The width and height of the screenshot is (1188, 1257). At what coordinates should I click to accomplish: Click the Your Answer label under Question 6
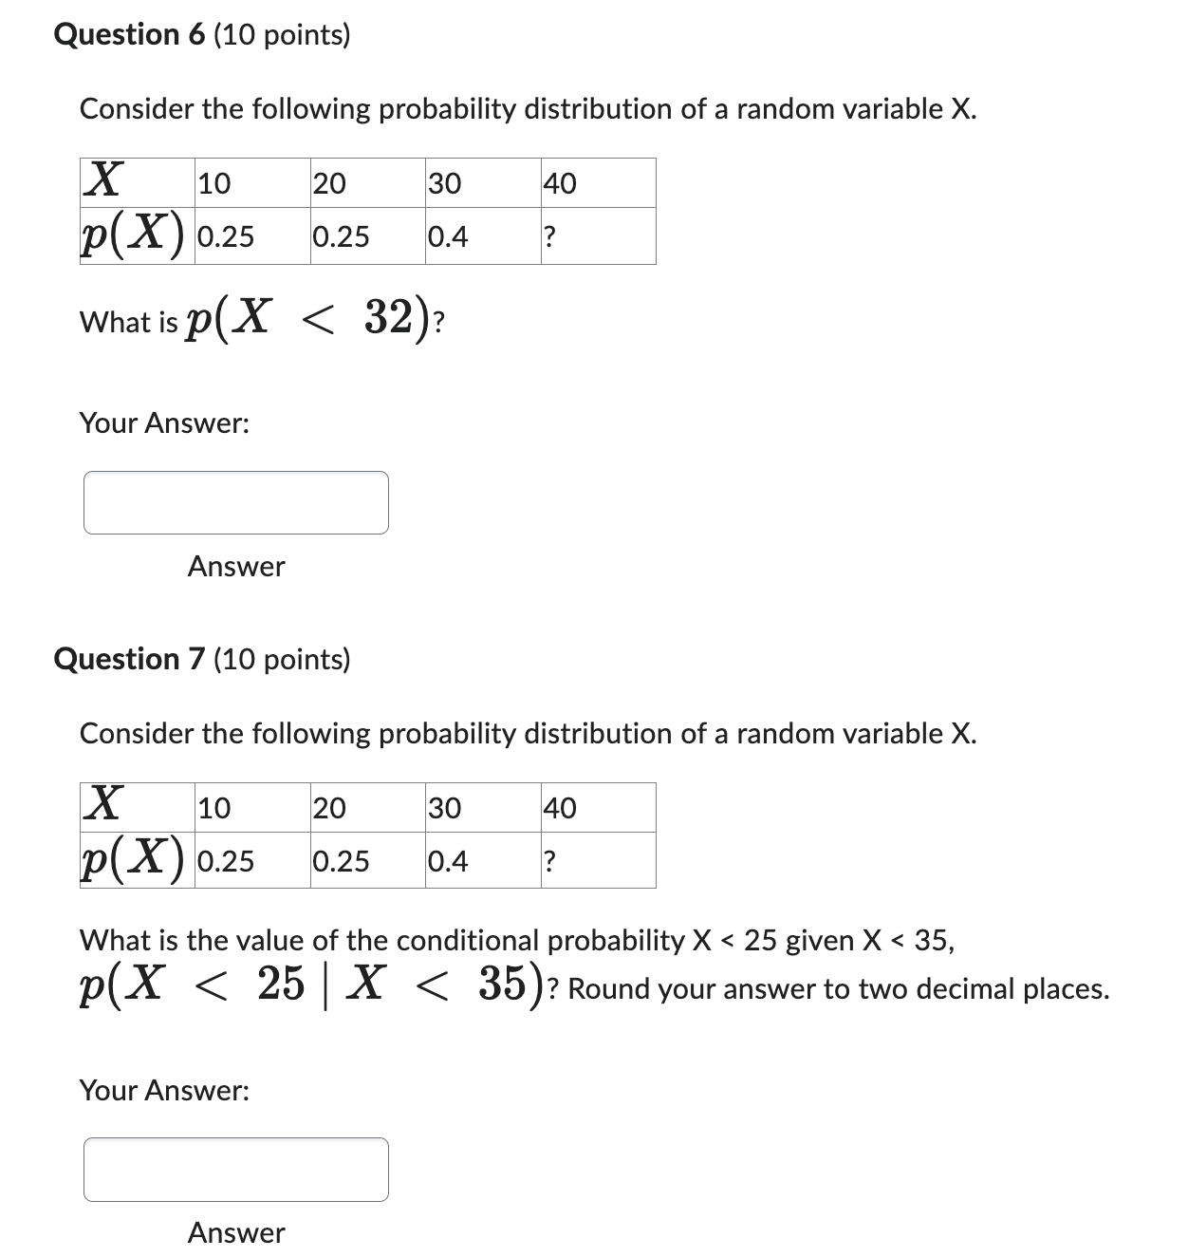point(163,423)
